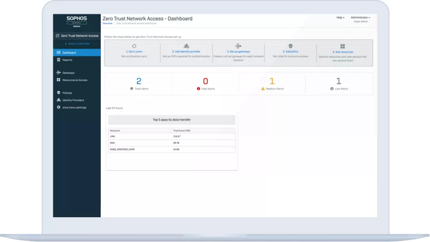Click the Set up gateways icon
The width and height of the screenshot is (430, 242).
coord(238,46)
